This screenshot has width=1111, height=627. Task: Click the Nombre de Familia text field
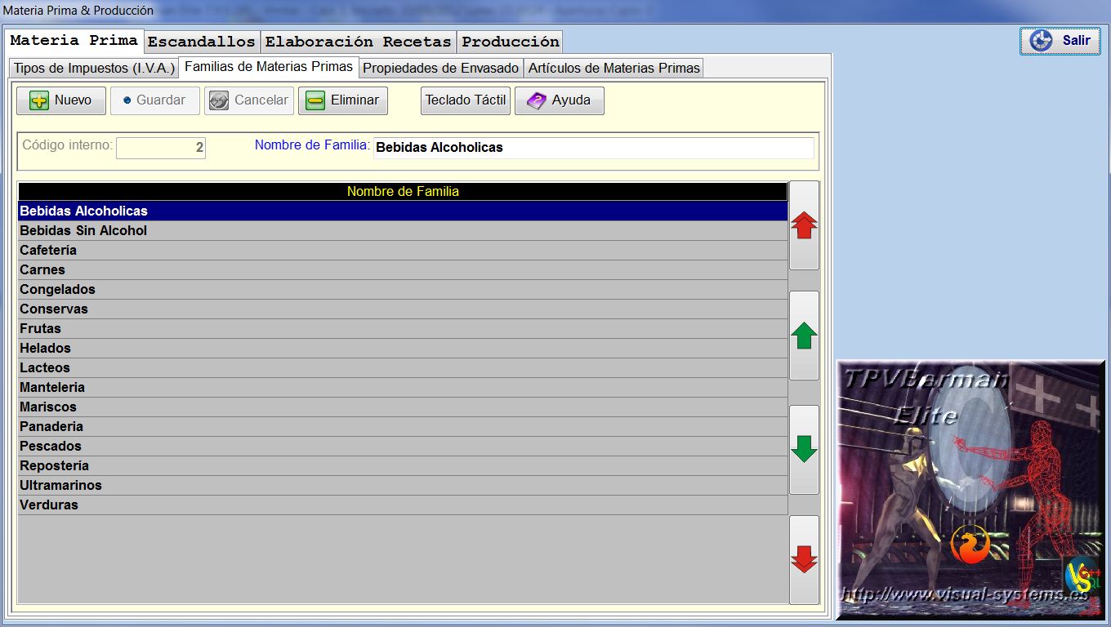pyautogui.click(x=593, y=148)
